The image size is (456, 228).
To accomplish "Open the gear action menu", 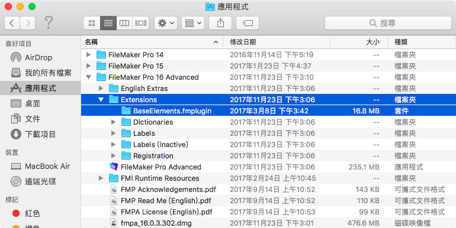I will [166, 23].
